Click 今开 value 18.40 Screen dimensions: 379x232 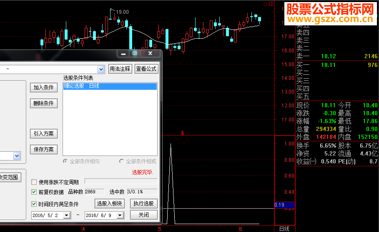(x=370, y=105)
